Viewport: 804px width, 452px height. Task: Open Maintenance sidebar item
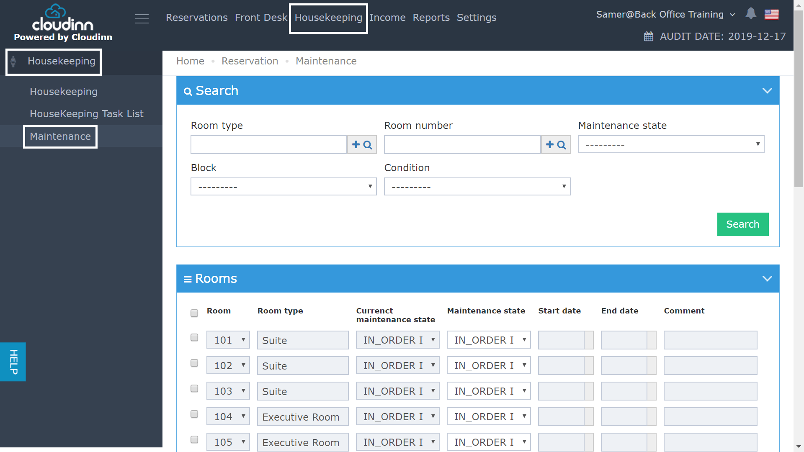pyautogui.click(x=60, y=136)
